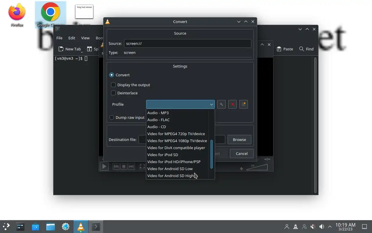Choose Audio - CD profile
The width and height of the screenshot is (372, 233).
pyautogui.click(x=178, y=127)
